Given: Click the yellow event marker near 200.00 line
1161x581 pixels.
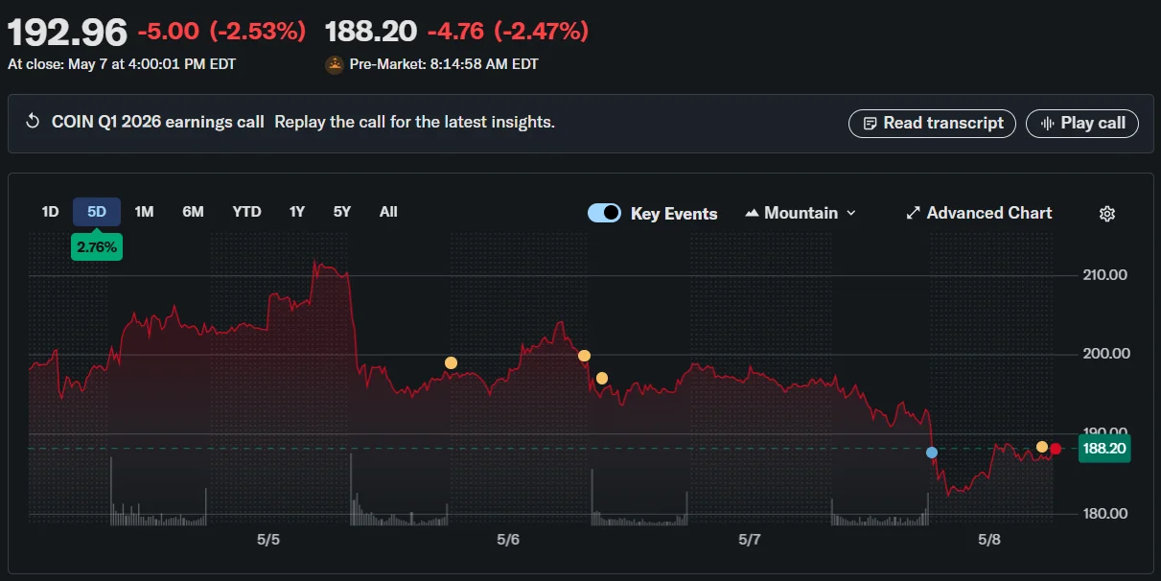Looking at the screenshot, I should tap(584, 356).
